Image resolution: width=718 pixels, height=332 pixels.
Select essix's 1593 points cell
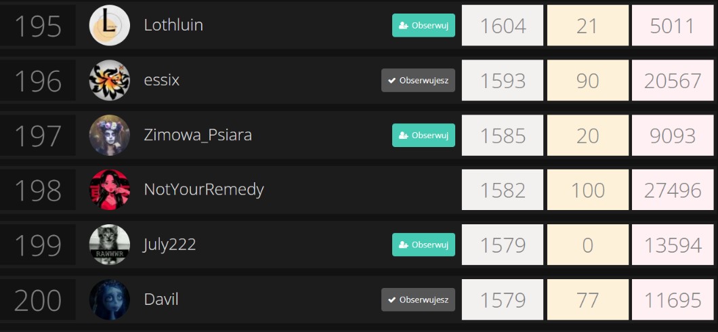pyautogui.click(x=503, y=81)
